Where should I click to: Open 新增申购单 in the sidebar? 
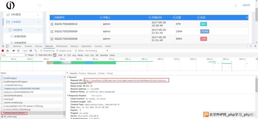click(20, 36)
